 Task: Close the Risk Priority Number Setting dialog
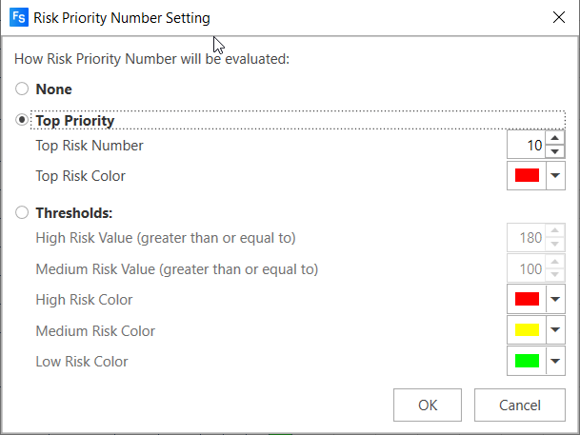click(x=558, y=18)
